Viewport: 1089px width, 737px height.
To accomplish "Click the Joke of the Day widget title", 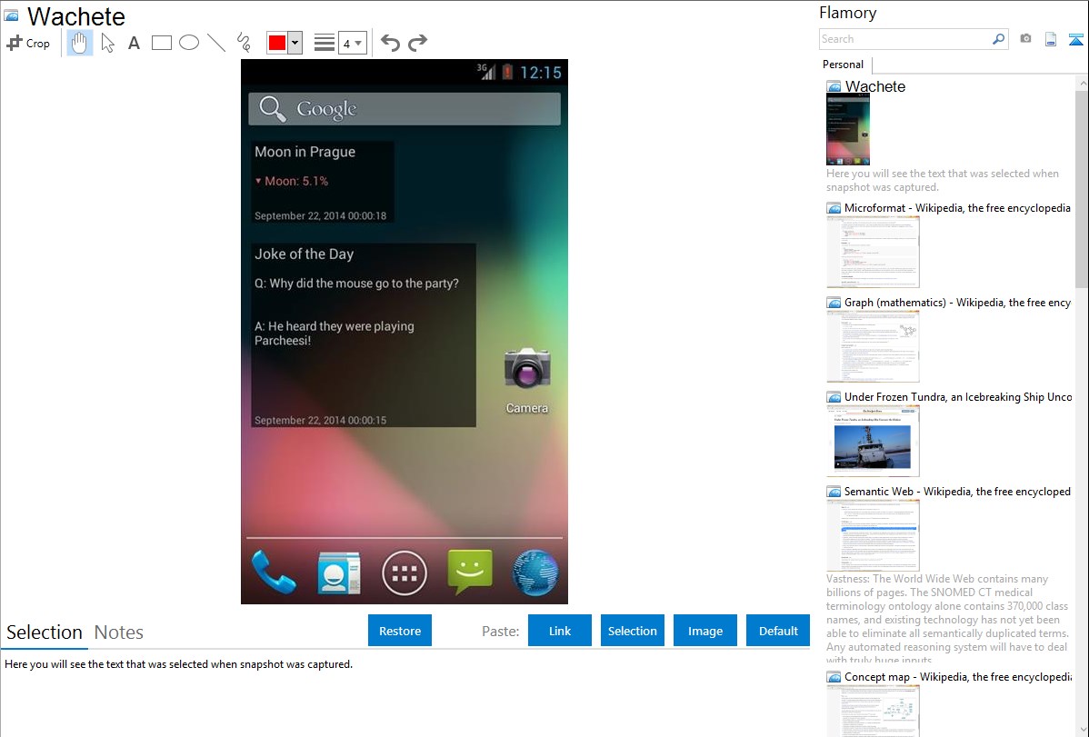I will coord(305,254).
